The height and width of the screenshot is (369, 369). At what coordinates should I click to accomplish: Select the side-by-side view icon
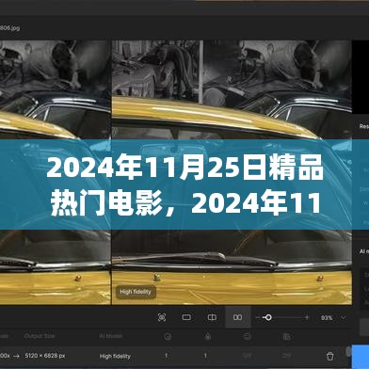tap(238, 317)
